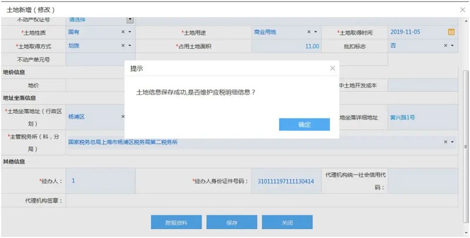Clear the 批扣标志 value 否
This screenshot has width=470, height=238.
pos(446,45)
